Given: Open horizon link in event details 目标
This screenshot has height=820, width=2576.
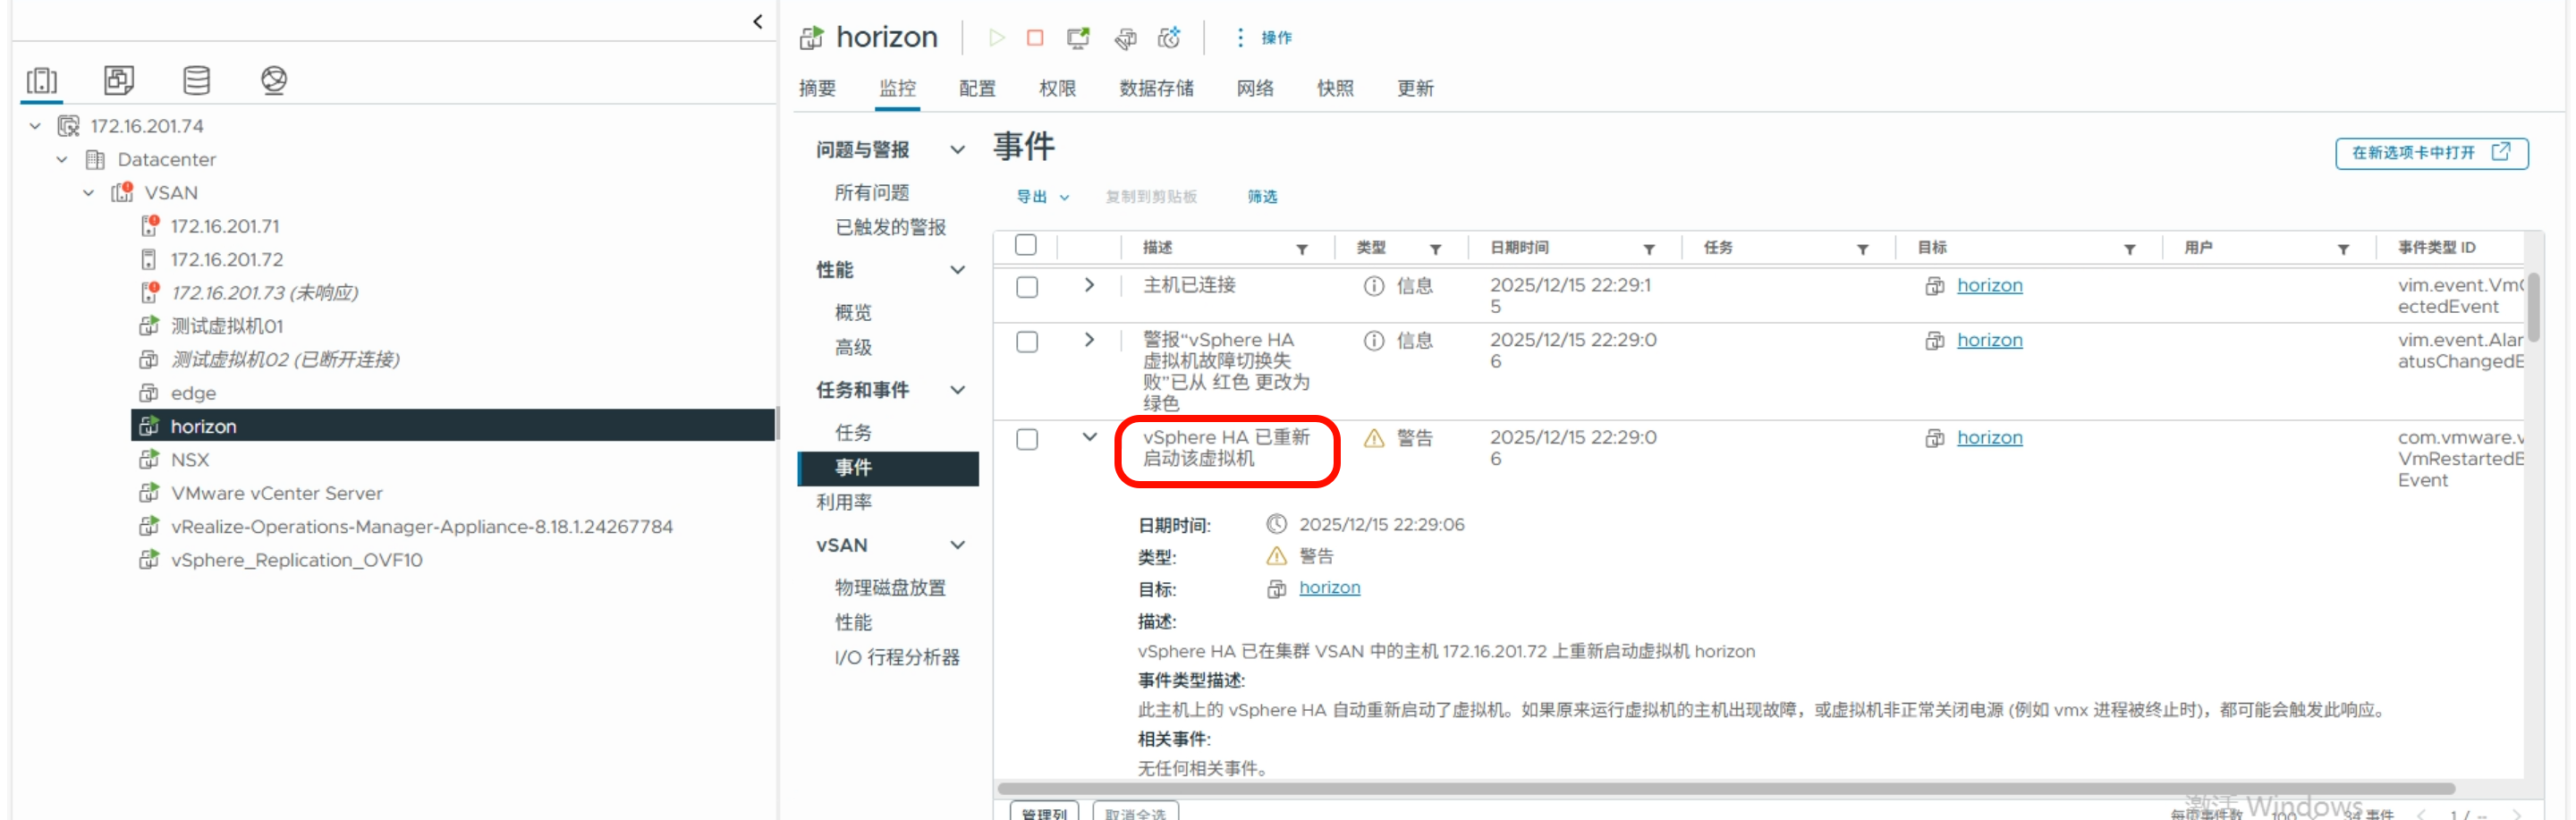Looking at the screenshot, I should (x=1329, y=588).
